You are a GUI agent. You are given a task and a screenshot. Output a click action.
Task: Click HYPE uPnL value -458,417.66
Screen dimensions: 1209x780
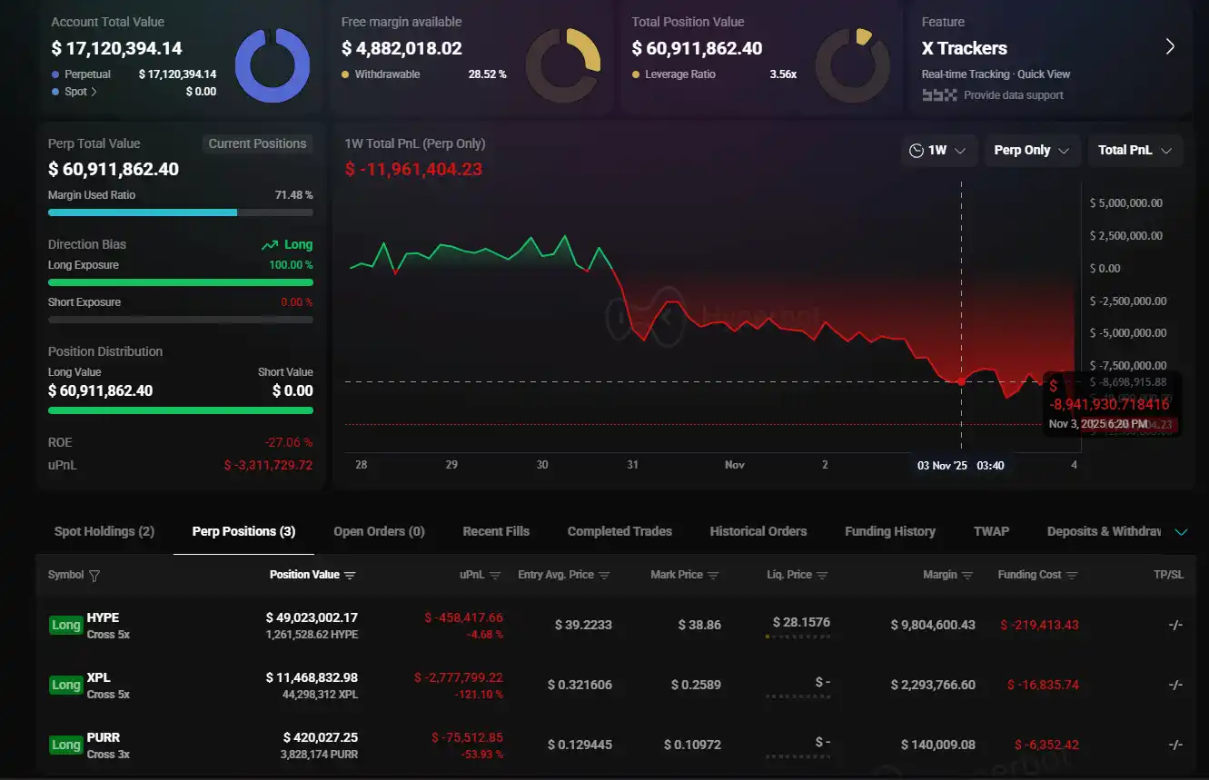point(463,617)
